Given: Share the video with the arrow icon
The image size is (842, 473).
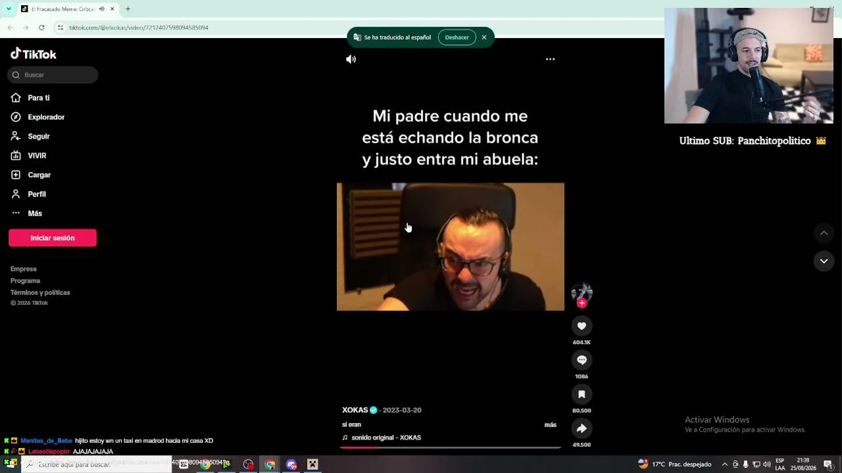Looking at the screenshot, I should 582,428.
